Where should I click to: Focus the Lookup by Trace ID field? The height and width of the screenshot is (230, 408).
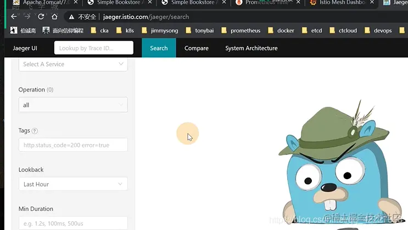tap(94, 48)
